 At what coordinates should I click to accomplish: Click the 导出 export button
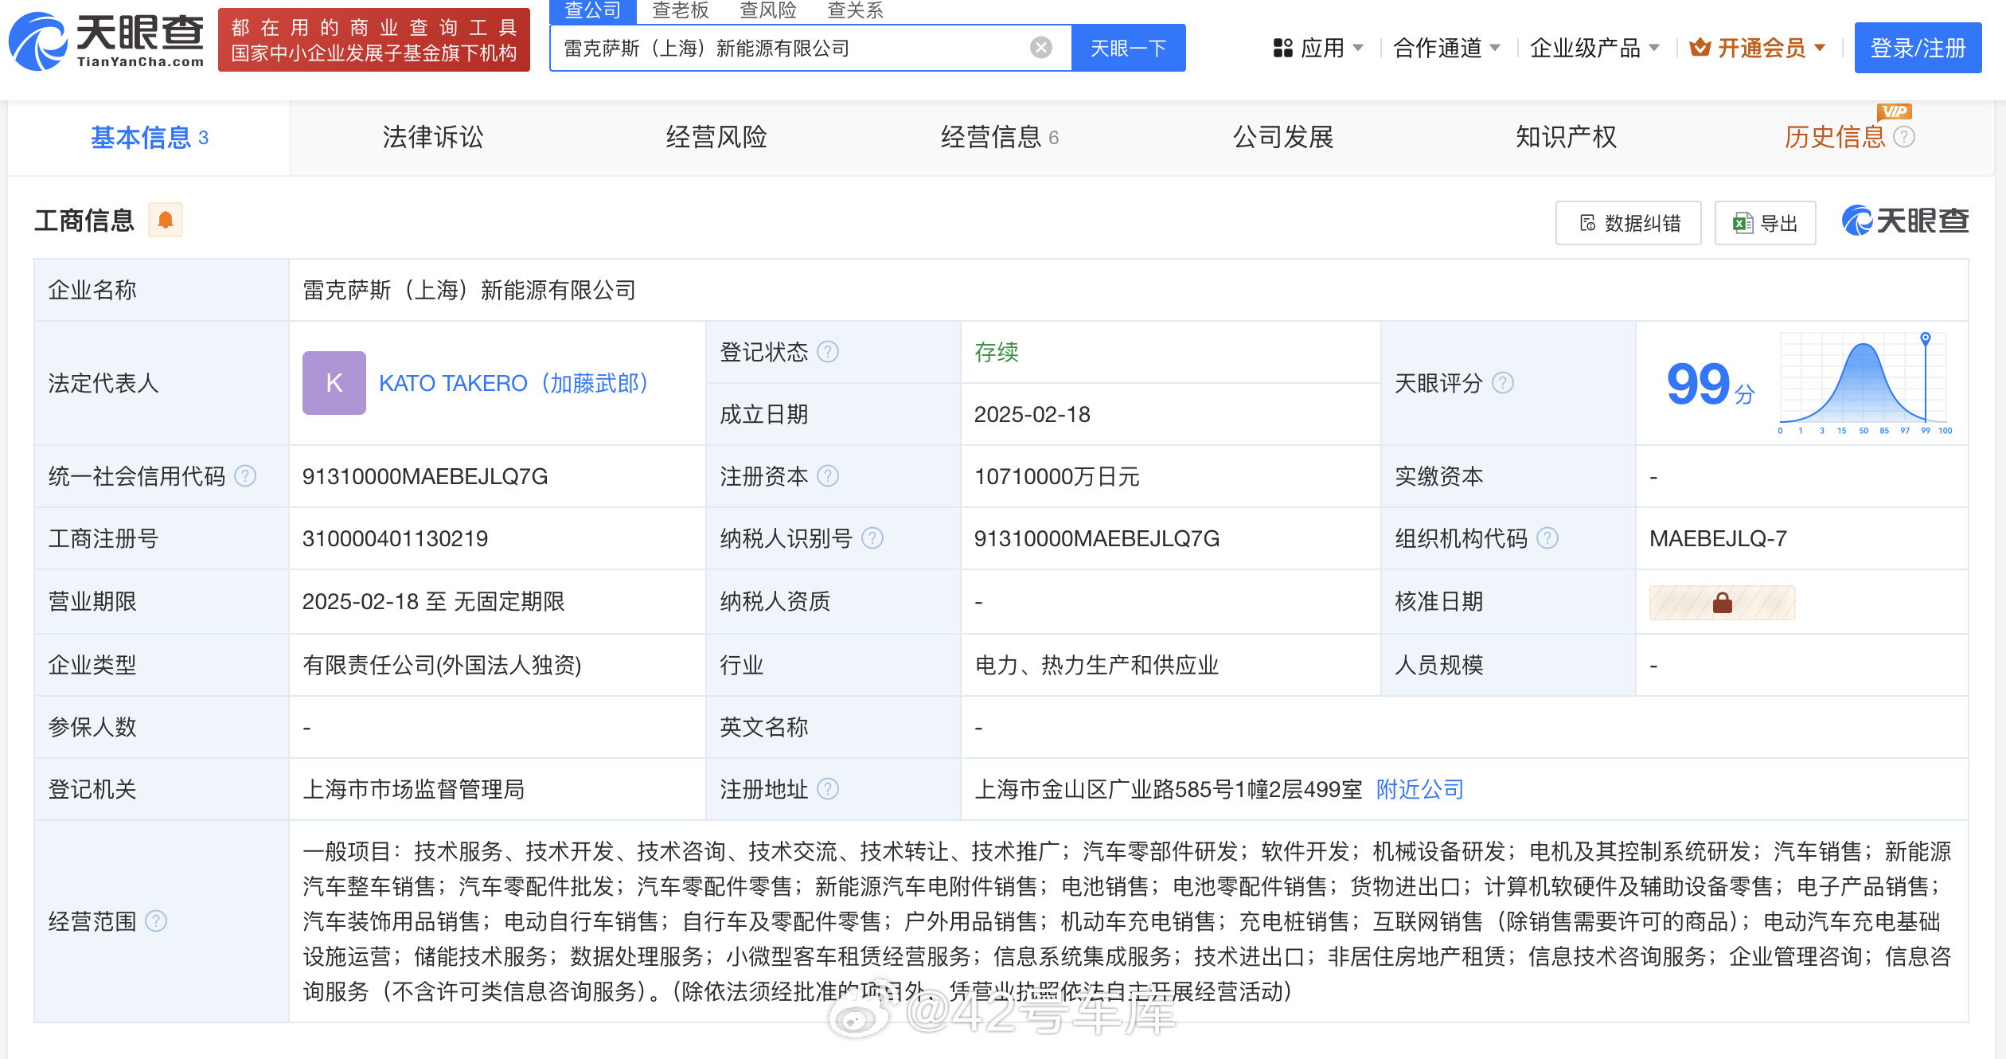pos(1765,223)
